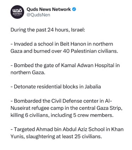Open the @QudsNen handle link

38,15
